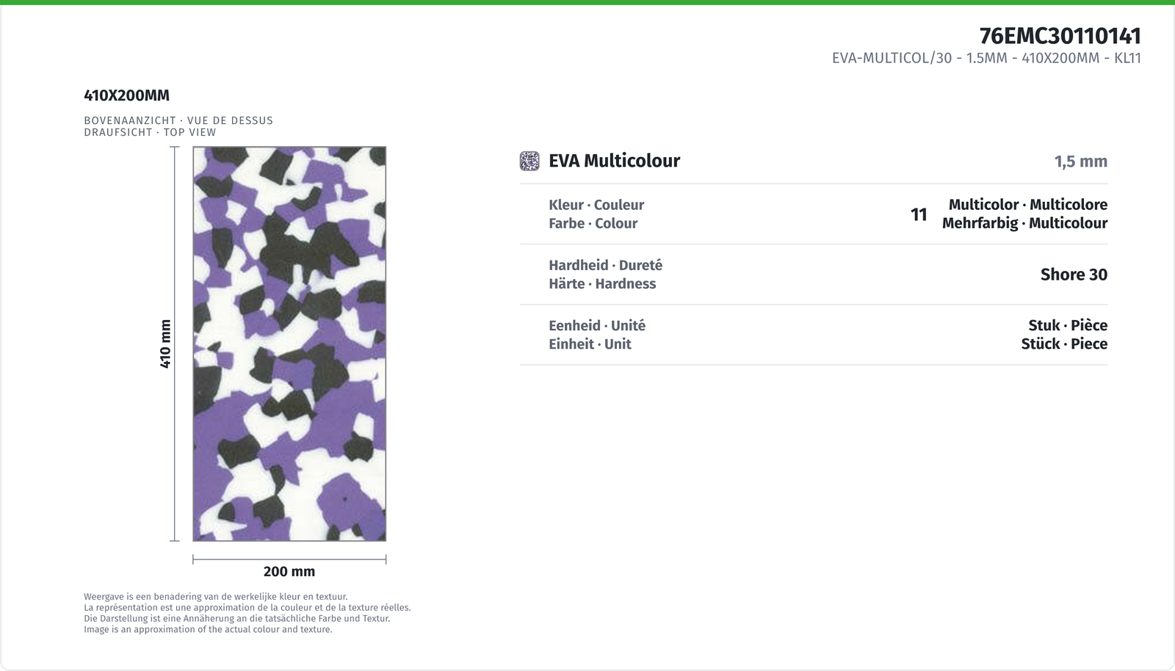Click BOVENAANZICHT · VUE DE DESSUS caption

click(178, 120)
